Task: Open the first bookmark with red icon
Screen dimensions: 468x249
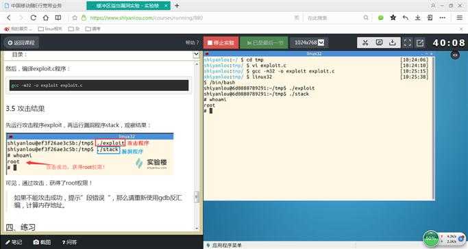Action: click(x=18, y=29)
